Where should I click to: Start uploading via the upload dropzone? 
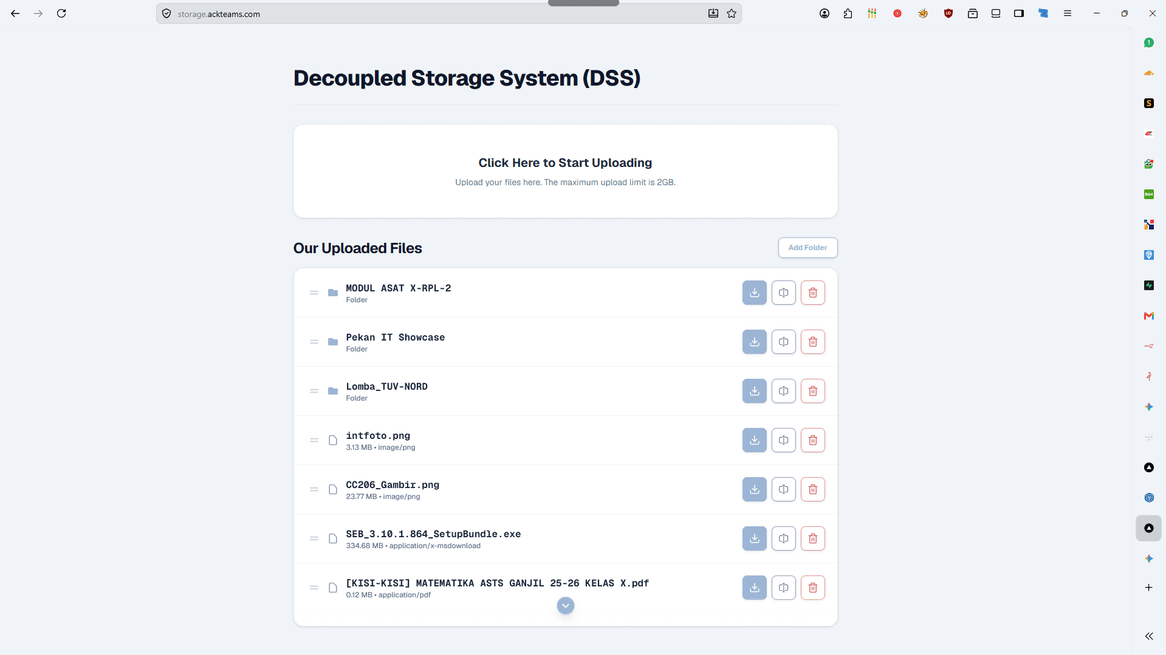click(565, 171)
